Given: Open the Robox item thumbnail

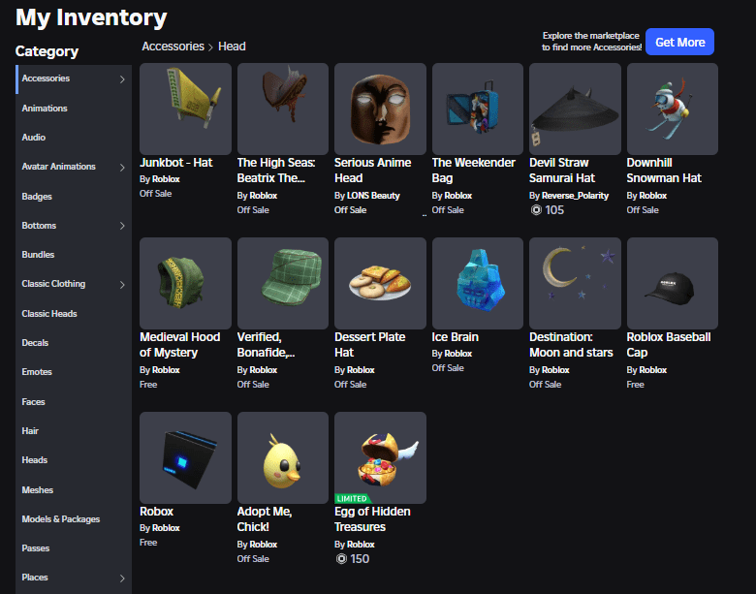Looking at the screenshot, I should pos(185,458).
